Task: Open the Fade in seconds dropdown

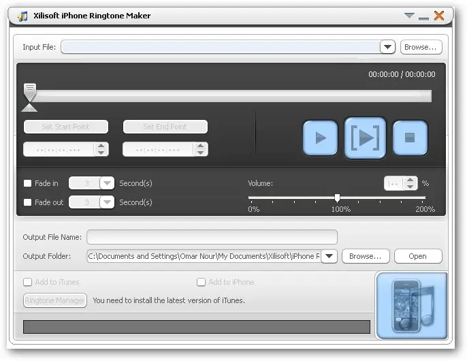Action: (x=107, y=183)
